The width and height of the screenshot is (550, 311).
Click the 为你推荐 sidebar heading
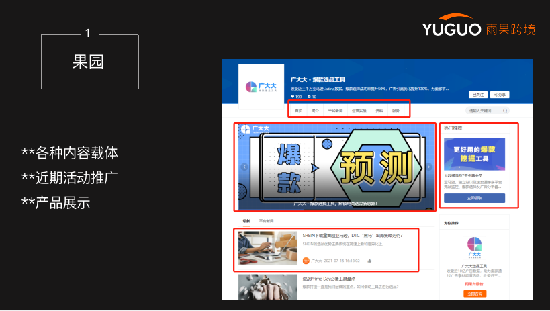pos(451,223)
